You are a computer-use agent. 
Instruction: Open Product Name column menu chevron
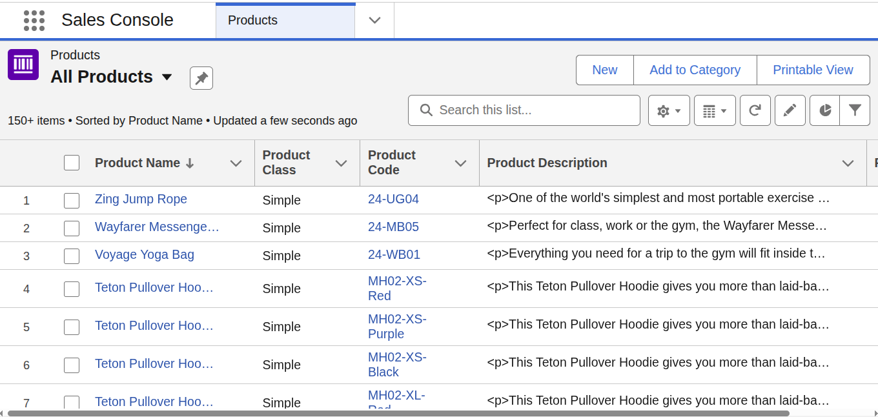236,163
